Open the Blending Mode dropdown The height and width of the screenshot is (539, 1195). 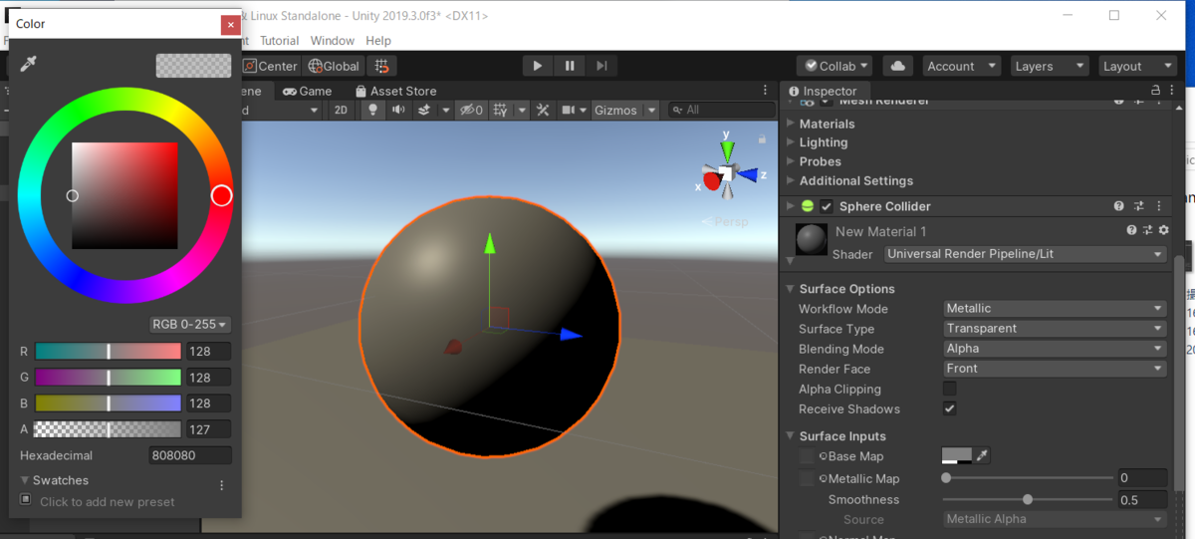point(1055,349)
